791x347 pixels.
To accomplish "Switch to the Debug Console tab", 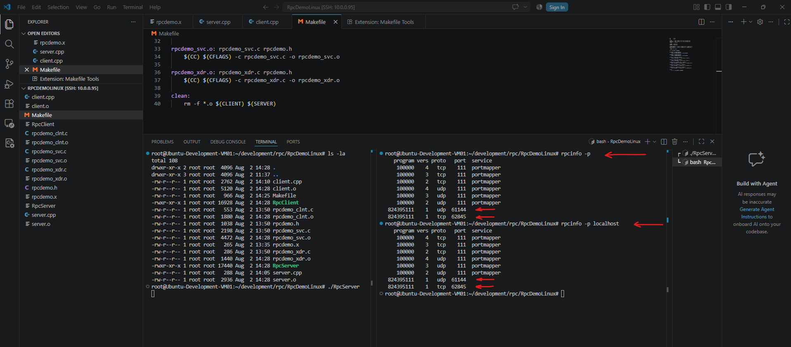I will pyautogui.click(x=228, y=142).
